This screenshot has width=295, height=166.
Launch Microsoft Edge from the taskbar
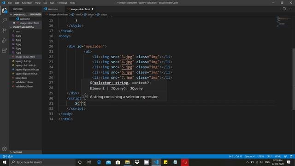(99, 162)
